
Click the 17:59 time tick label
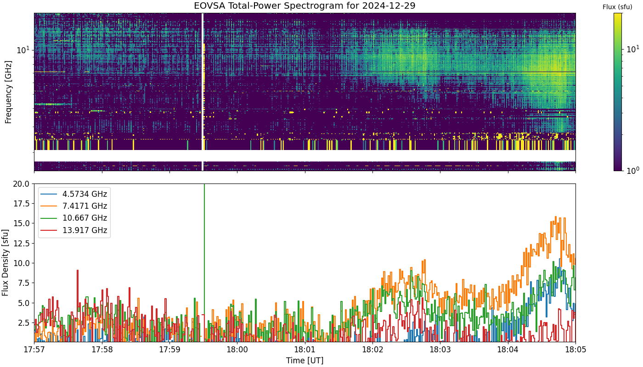pos(169,350)
